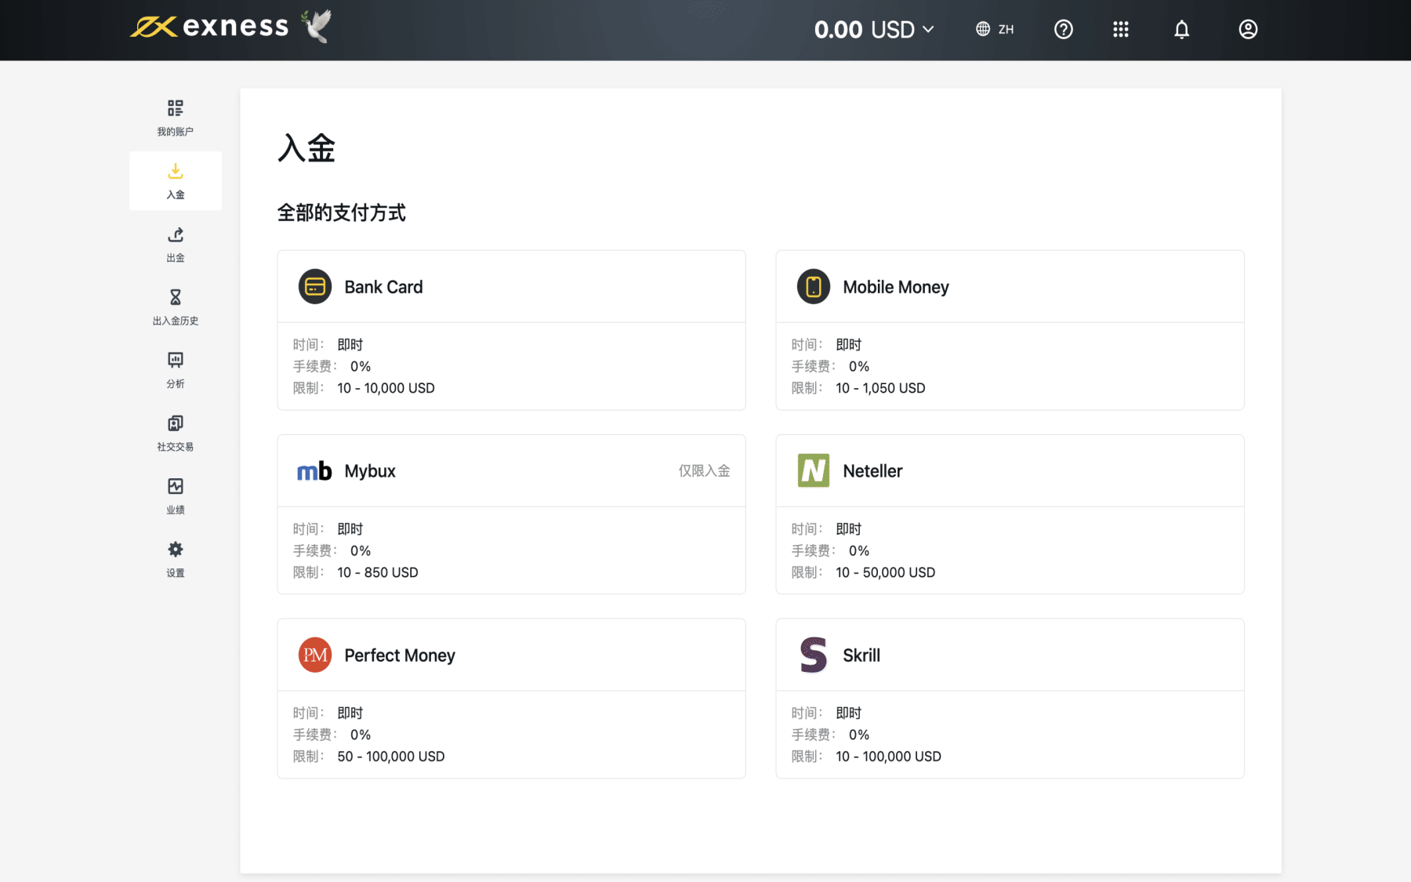The height and width of the screenshot is (882, 1411).
Task: Click the Skrill S logo
Action: (x=814, y=655)
